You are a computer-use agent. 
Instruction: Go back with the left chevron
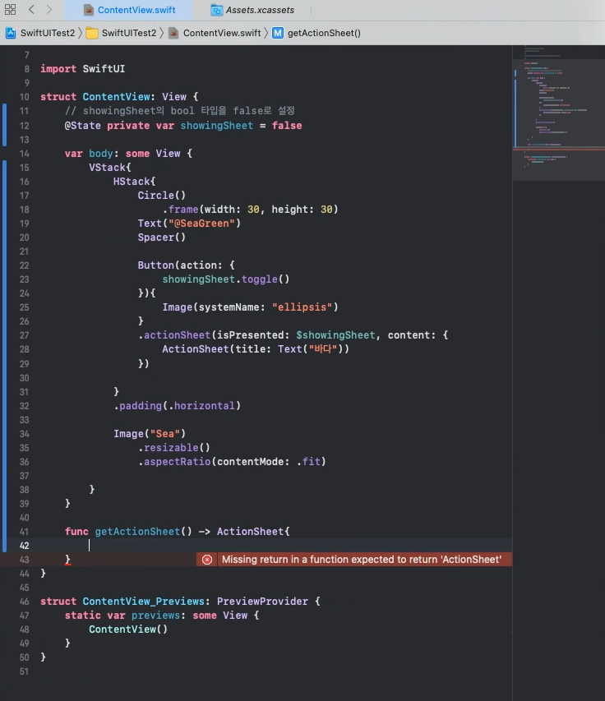(31, 9)
